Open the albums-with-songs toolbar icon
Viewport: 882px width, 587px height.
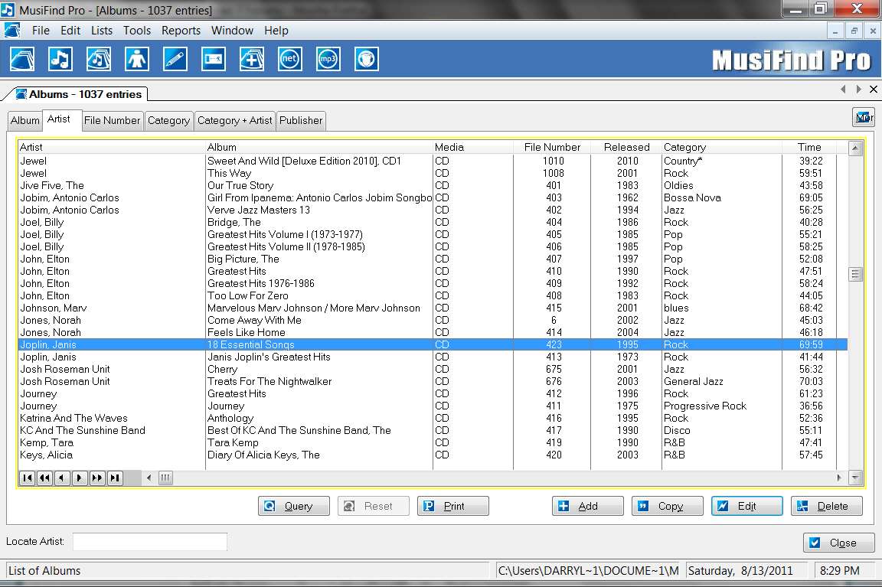[x=99, y=59]
